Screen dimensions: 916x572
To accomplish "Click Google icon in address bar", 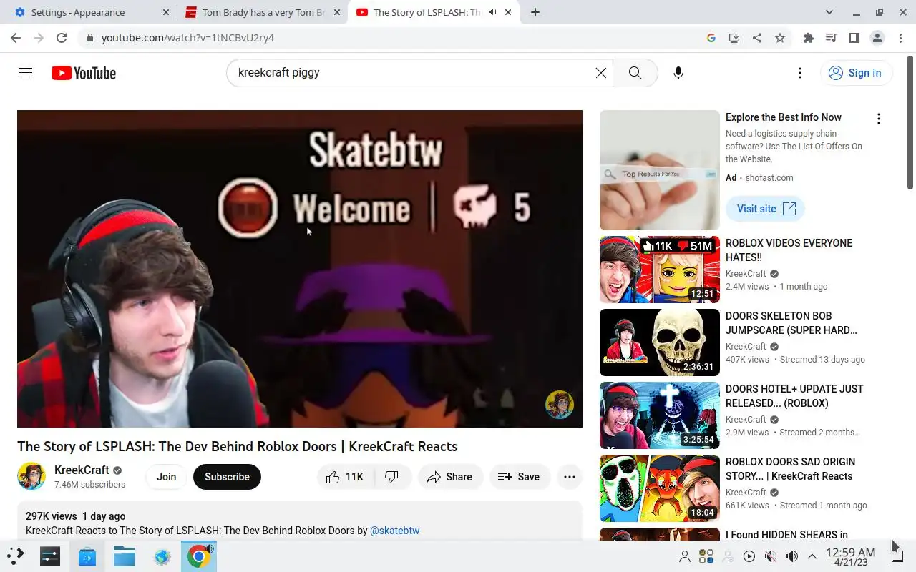I will tap(711, 38).
